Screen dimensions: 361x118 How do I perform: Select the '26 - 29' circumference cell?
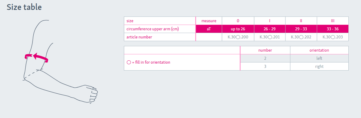270,29
